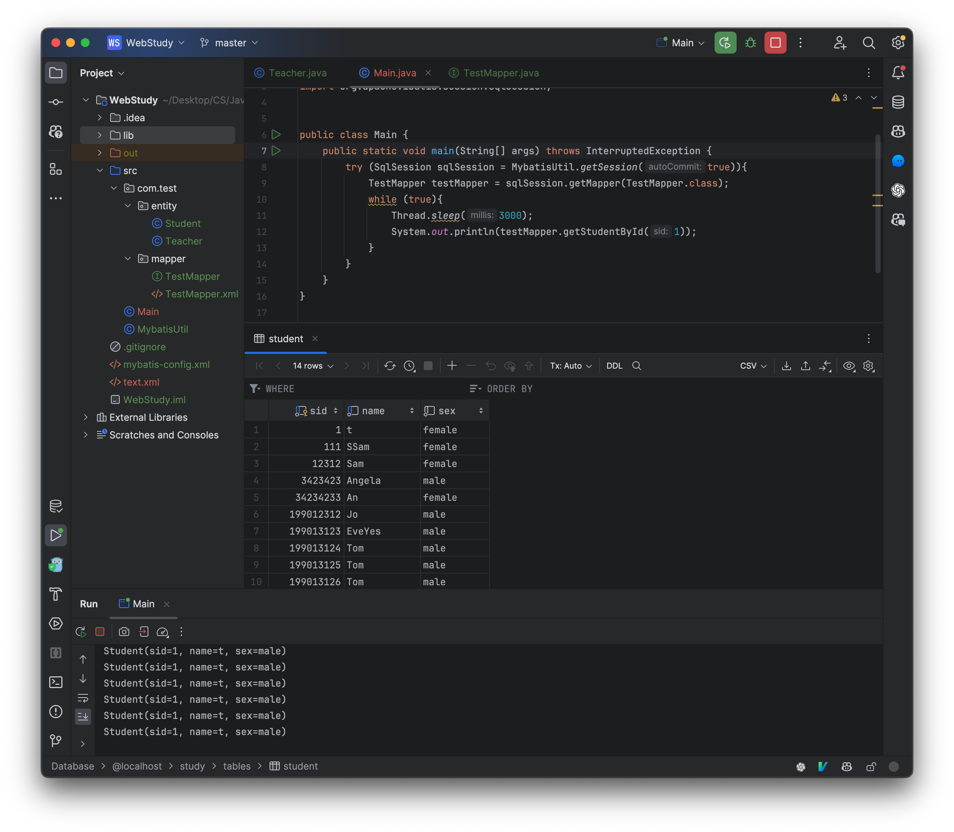Add a new row with the plus icon
Viewport: 954px width, 832px height.
pyautogui.click(x=452, y=366)
